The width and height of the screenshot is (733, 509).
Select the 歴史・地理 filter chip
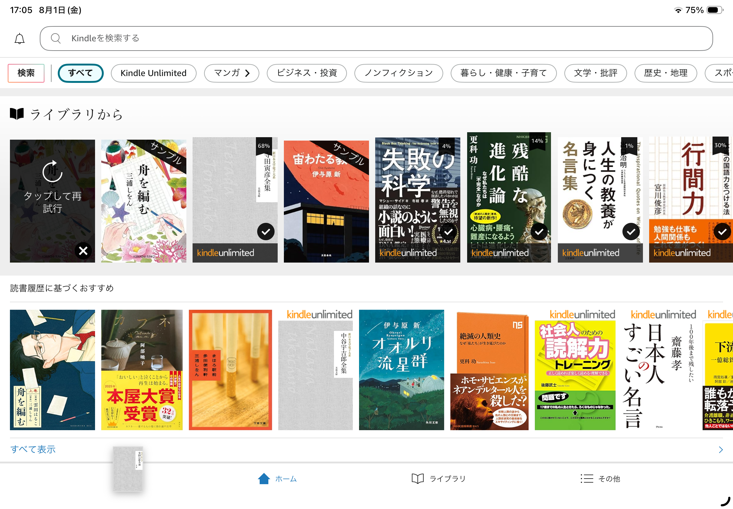666,73
